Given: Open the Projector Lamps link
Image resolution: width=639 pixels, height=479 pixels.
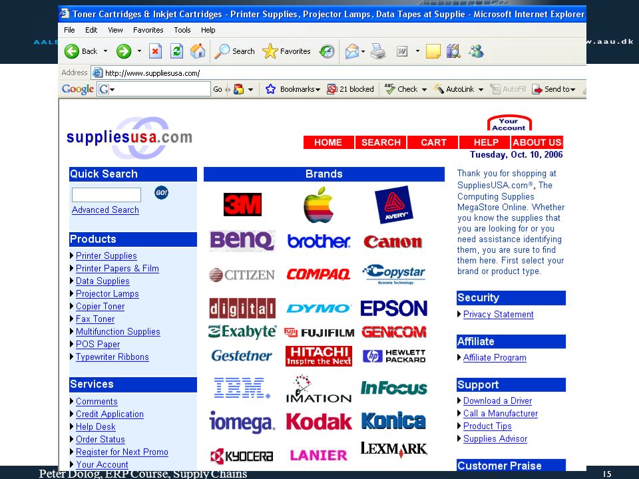Looking at the screenshot, I should [x=107, y=293].
